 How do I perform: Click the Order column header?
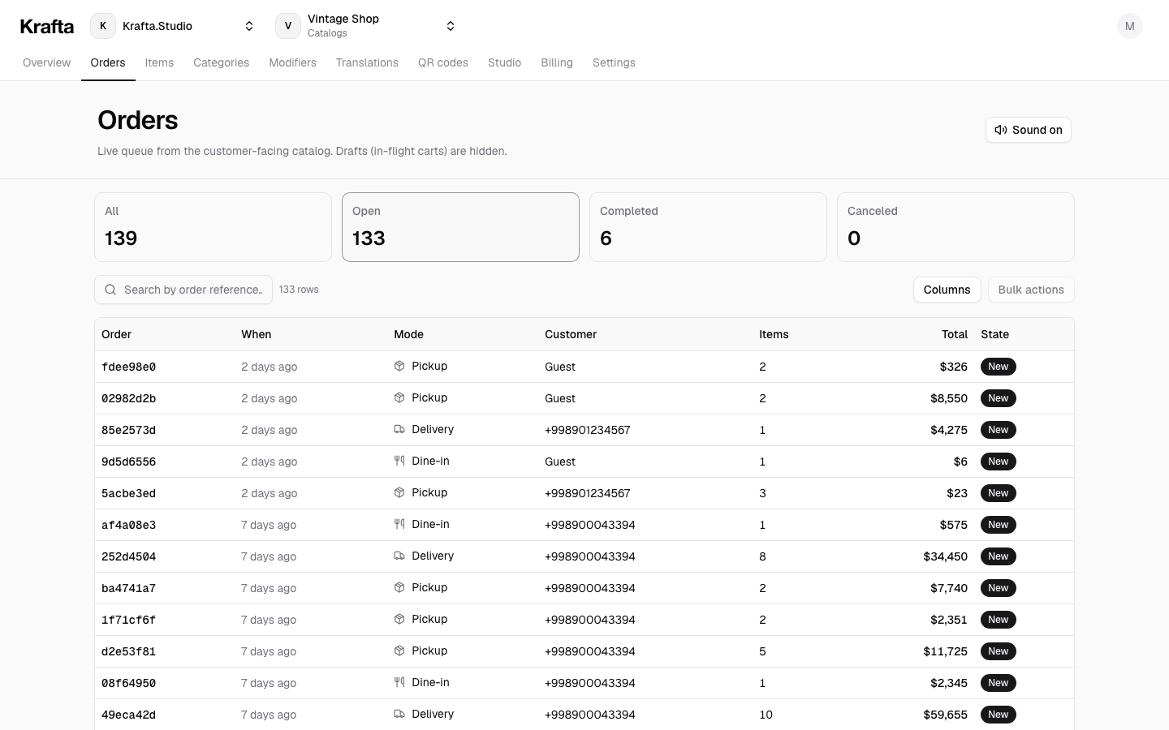click(116, 334)
